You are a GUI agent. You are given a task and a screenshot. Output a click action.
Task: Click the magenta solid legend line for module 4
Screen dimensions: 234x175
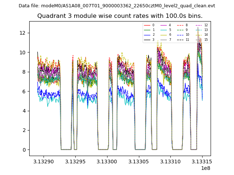[163, 25]
